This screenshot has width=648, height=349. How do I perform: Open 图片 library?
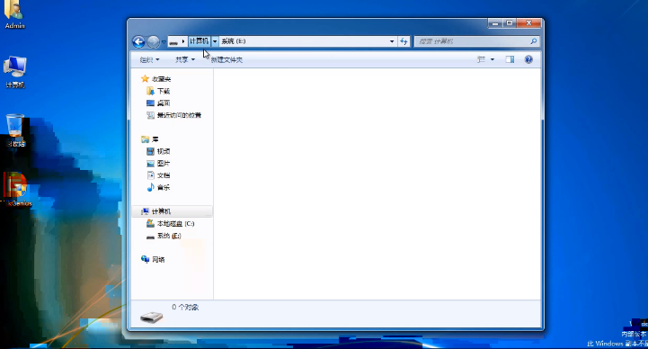coord(164,164)
